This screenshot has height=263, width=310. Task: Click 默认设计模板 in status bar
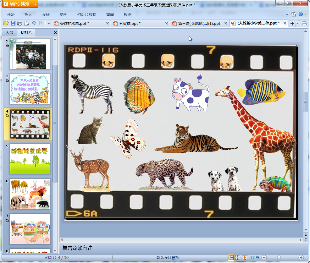(168, 257)
